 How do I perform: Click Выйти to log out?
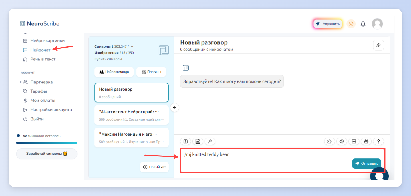[33, 119]
